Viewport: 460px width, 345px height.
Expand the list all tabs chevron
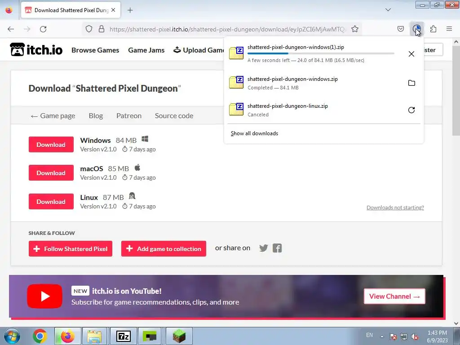pyautogui.click(x=388, y=10)
